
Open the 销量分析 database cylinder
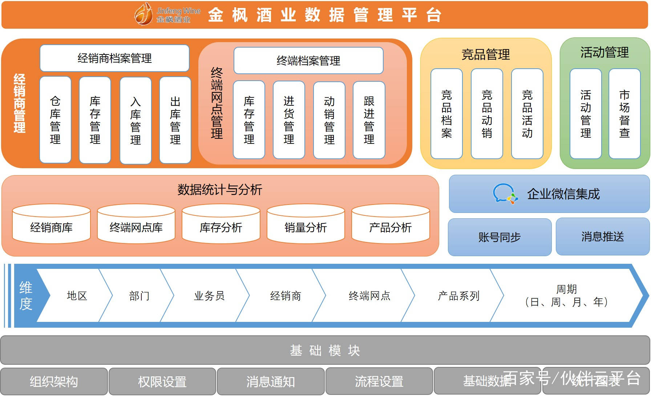click(306, 223)
